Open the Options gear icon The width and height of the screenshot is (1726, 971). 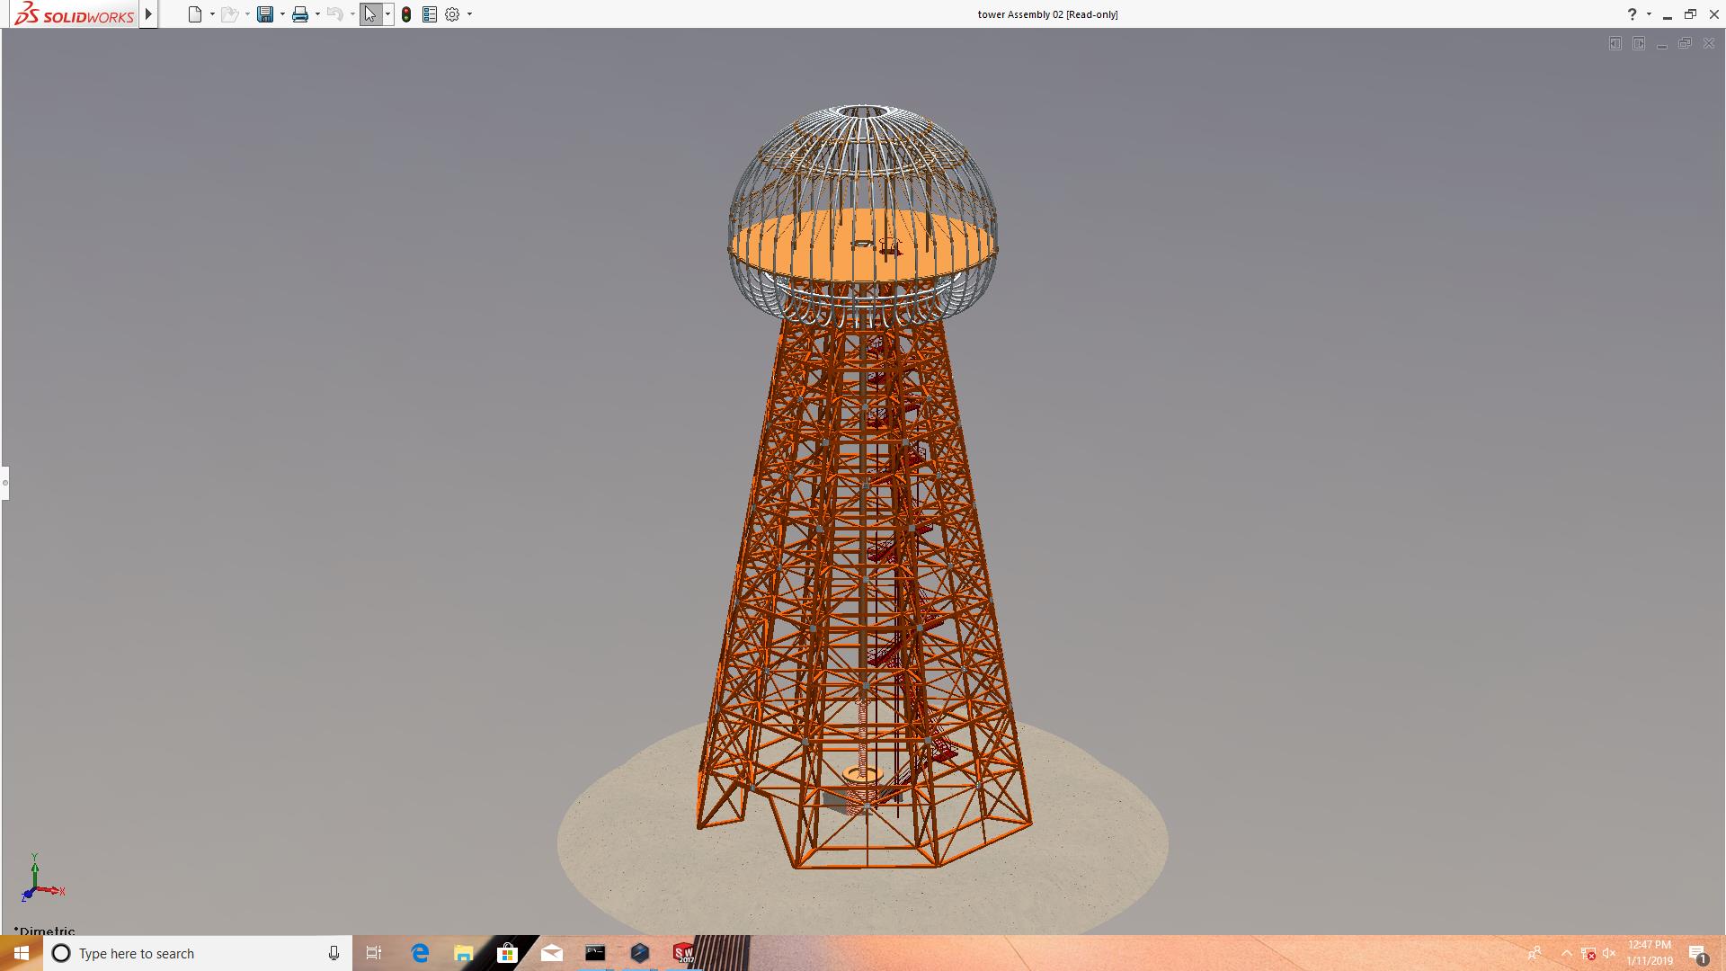tap(452, 14)
